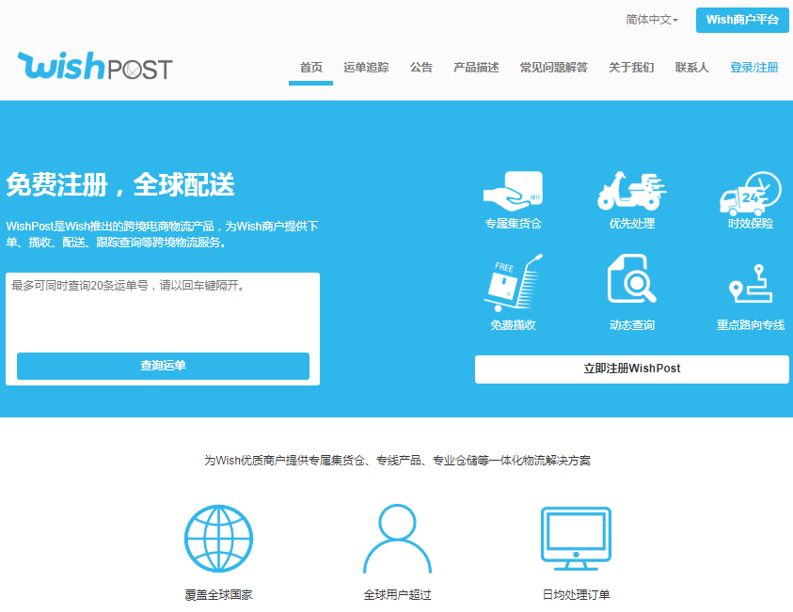Click the user icon above 全球用户超过
This screenshot has height=612, width=793.
click(397, 539)
